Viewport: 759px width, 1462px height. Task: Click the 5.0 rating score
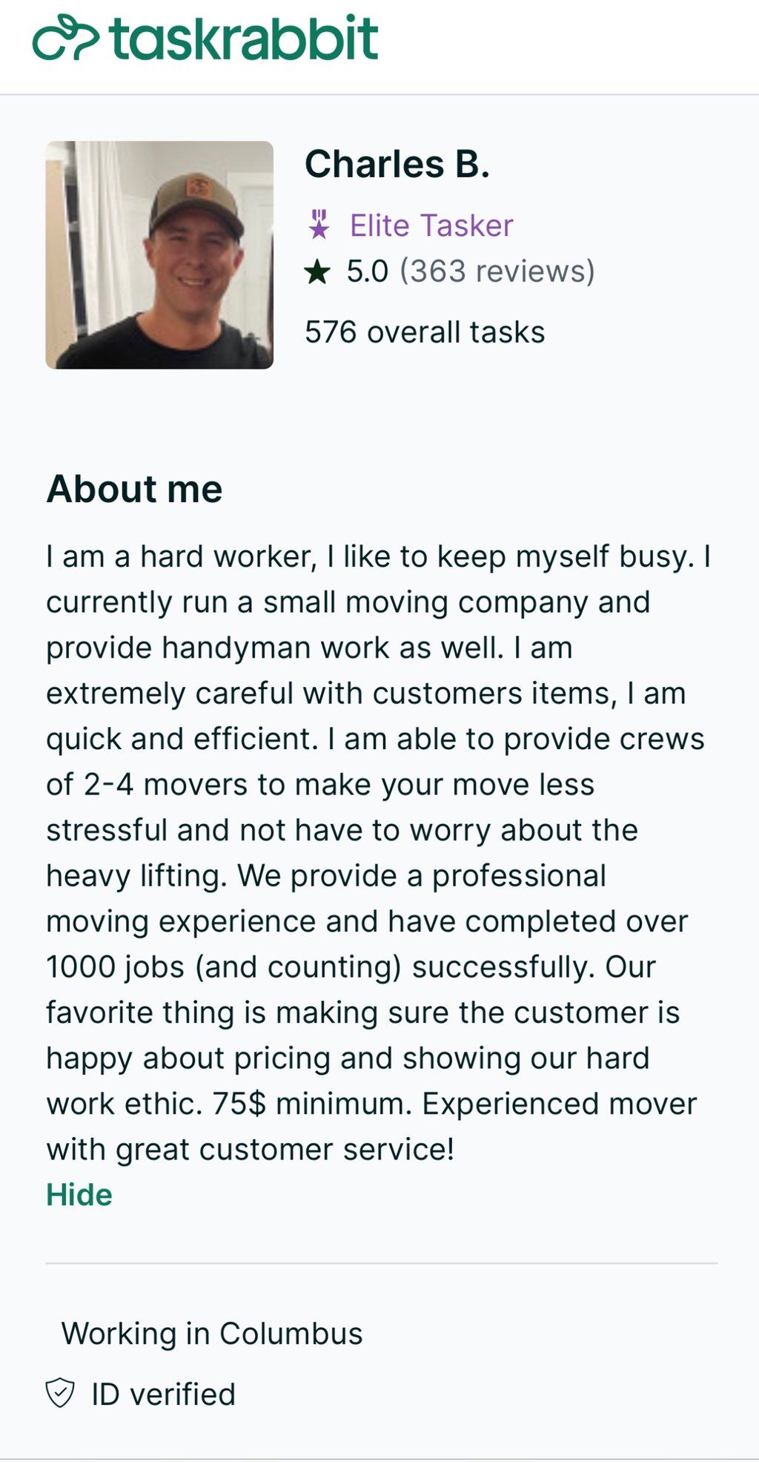(x=367, y=271)
